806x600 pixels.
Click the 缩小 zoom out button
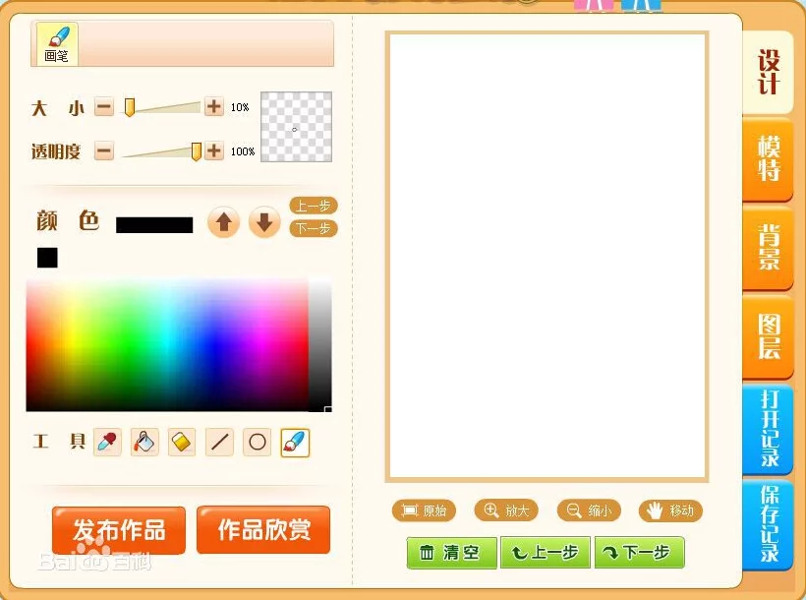[589, 510]
